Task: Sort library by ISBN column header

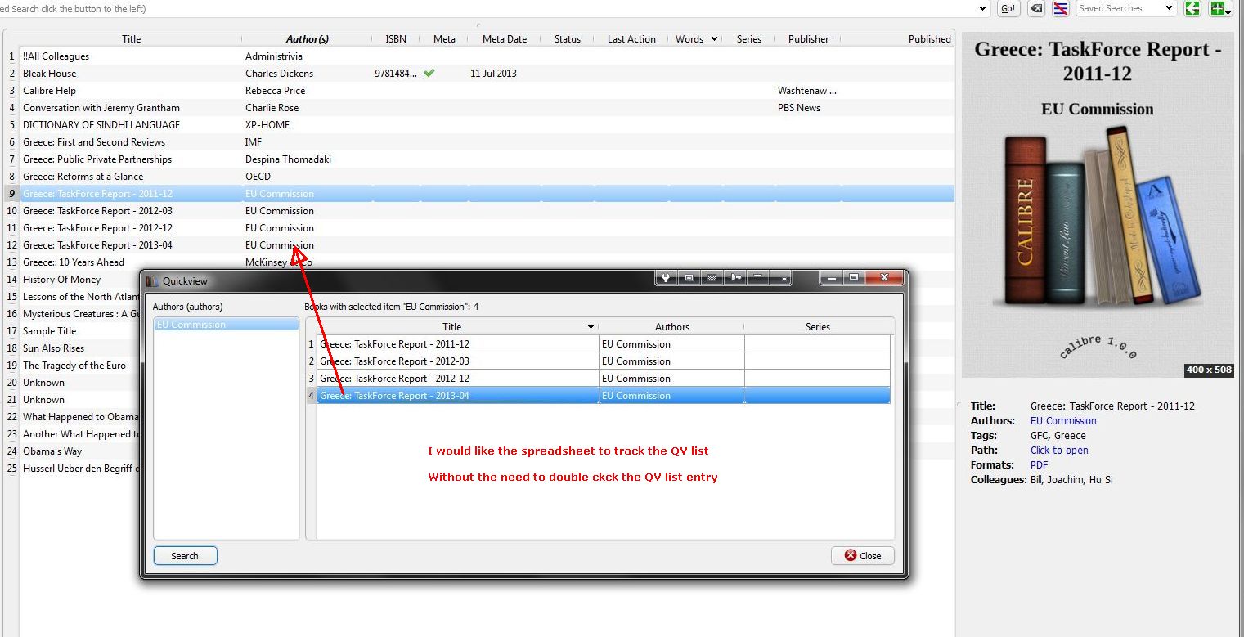Action: click(396, 38)
